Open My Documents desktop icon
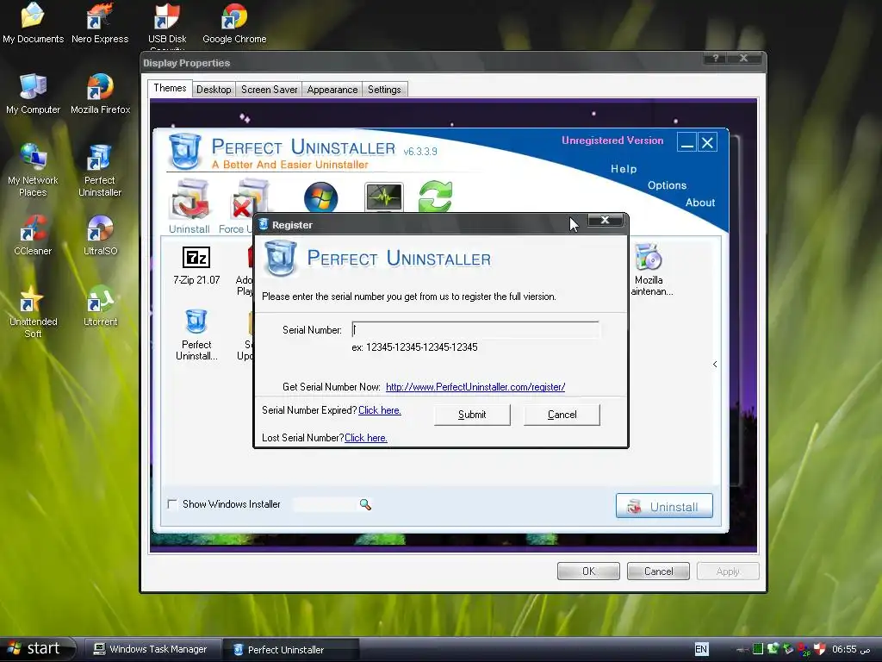 (x=33, y=22)
